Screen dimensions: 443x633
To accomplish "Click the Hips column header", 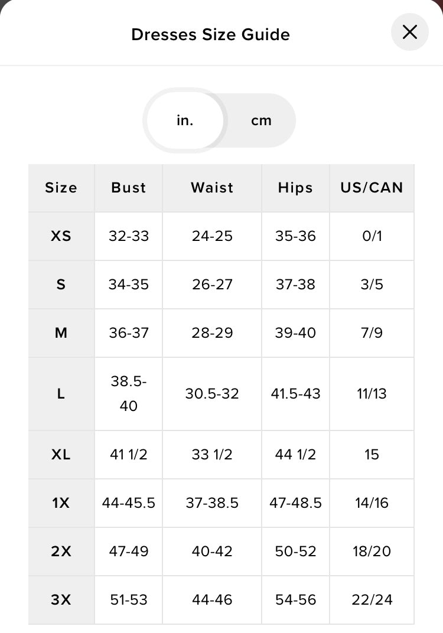I will [295, 188].
